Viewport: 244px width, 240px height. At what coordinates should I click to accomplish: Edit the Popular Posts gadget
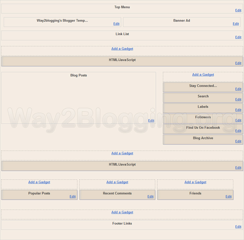[x=73, y=196]
